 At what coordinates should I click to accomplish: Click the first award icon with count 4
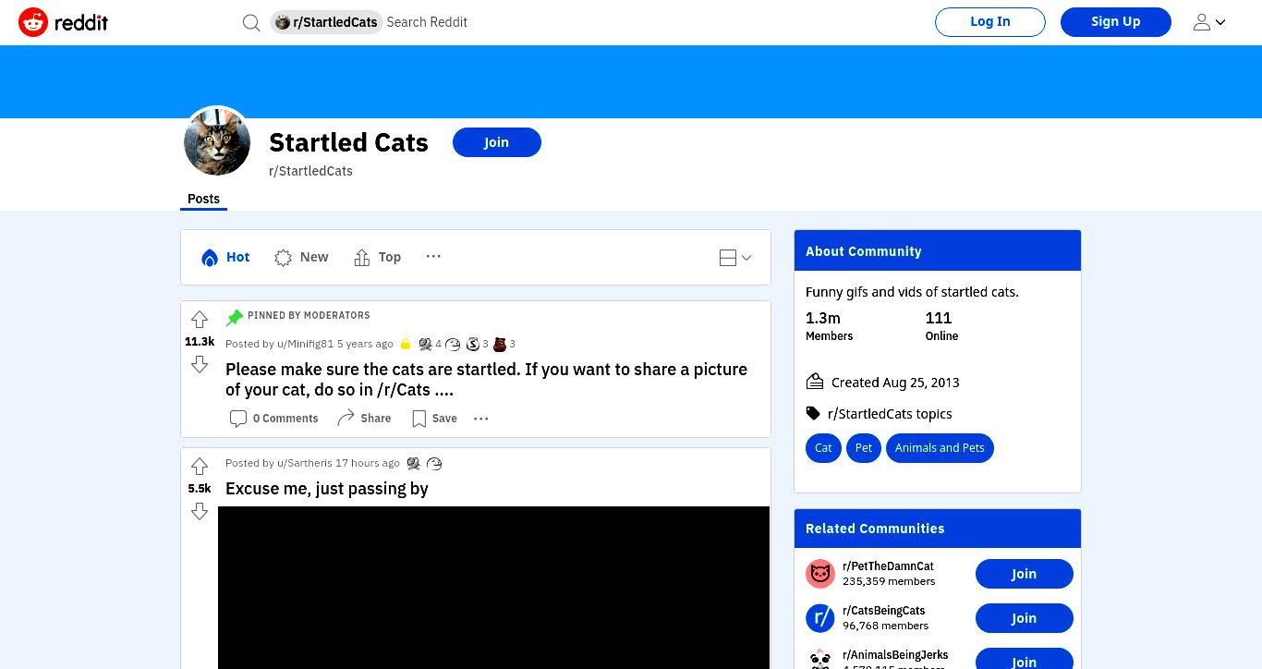point(425,344)
